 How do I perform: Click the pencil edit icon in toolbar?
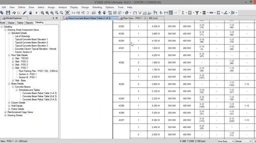(x=25, y=12)
